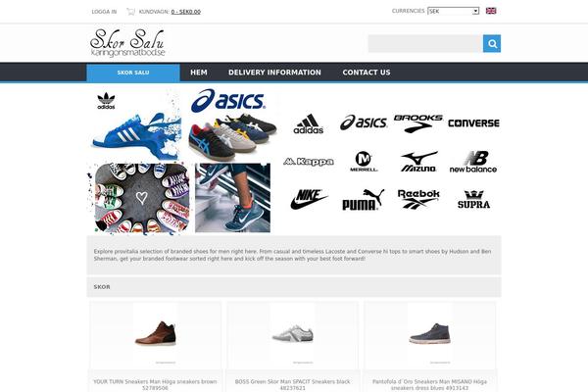Go to the Hem menu item
This screenshot has width=588, height=392.
pos(199,73)
